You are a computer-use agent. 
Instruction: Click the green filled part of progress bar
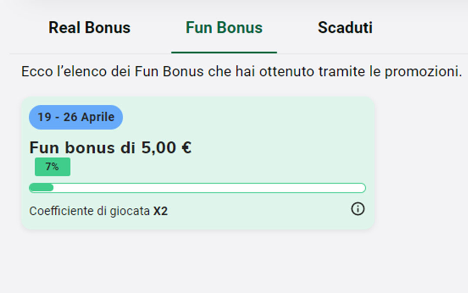click(x=41, y=188)
